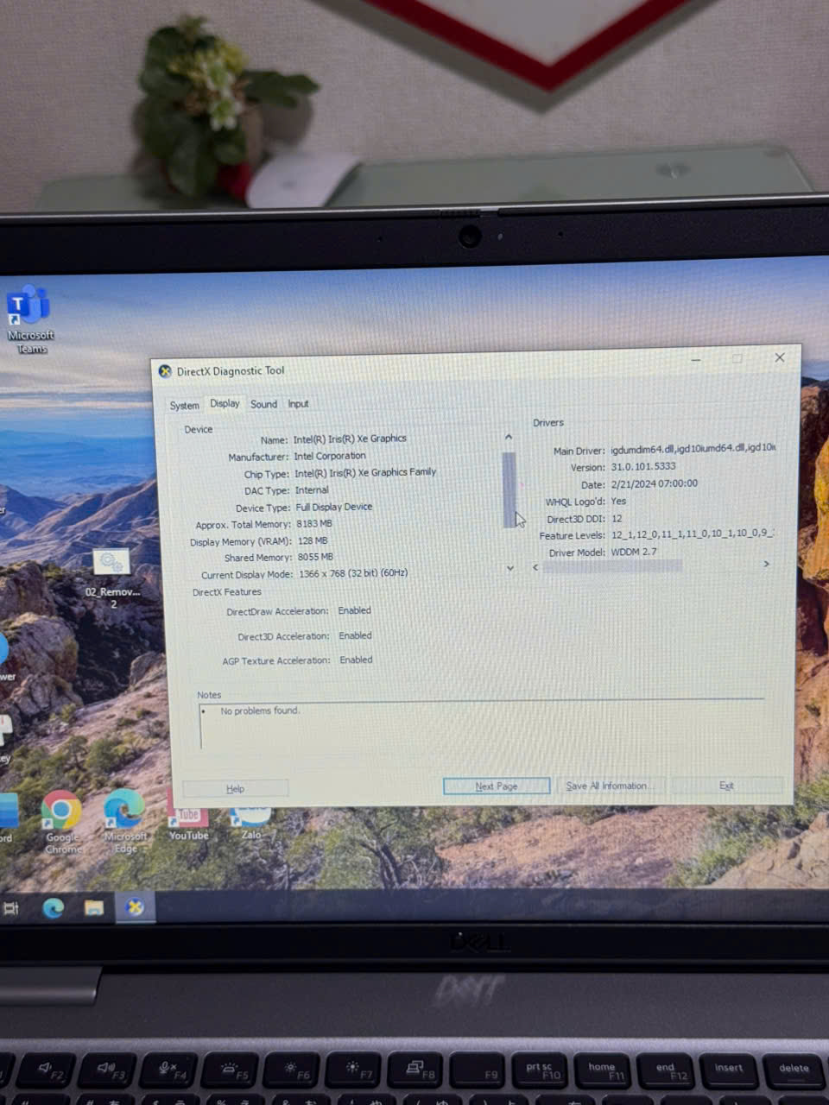The image size is (829, 1105).
Task: Click the Device list scroll-down arrow
Action: (x=510, y=568)
